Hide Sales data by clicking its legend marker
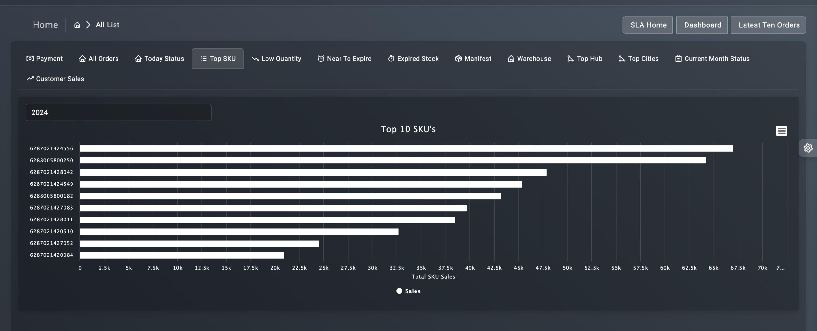This screenshot has height=331, width=817. tap(399, 291)
